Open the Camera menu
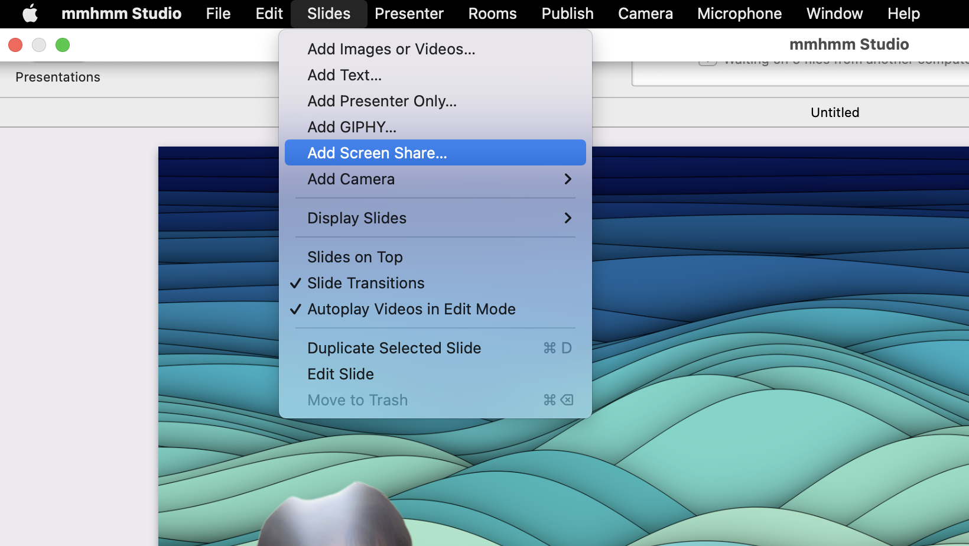The width and height of the screenshot is (969, 546). 645,14
